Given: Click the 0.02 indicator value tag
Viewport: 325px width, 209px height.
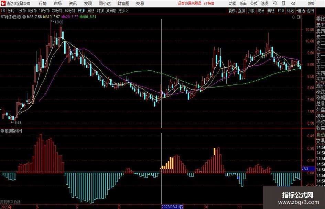Looking at the screenshot, I should tap(308, 169).
